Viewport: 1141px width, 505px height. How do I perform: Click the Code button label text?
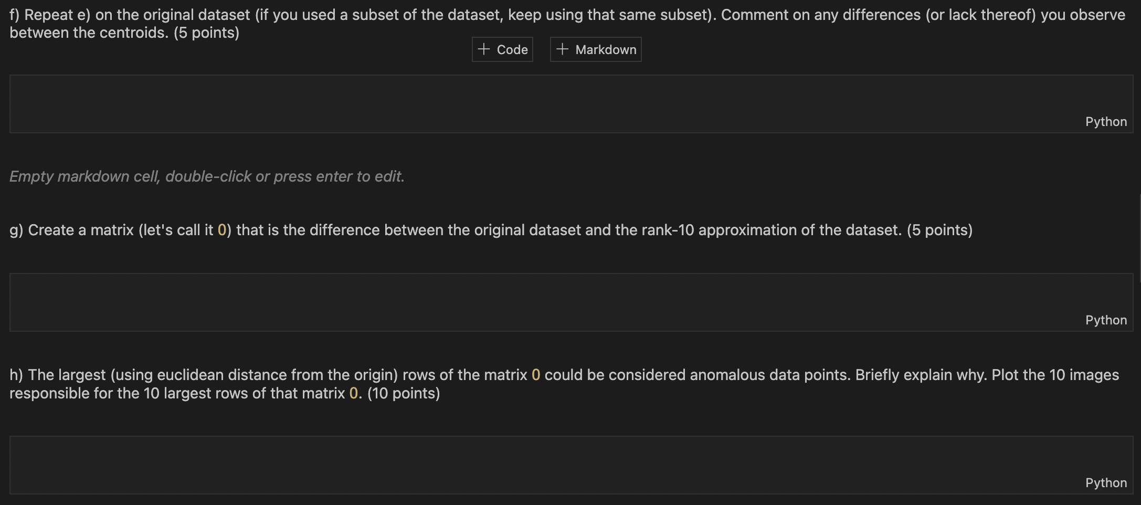pyautogui.click(x=512, y=49)
